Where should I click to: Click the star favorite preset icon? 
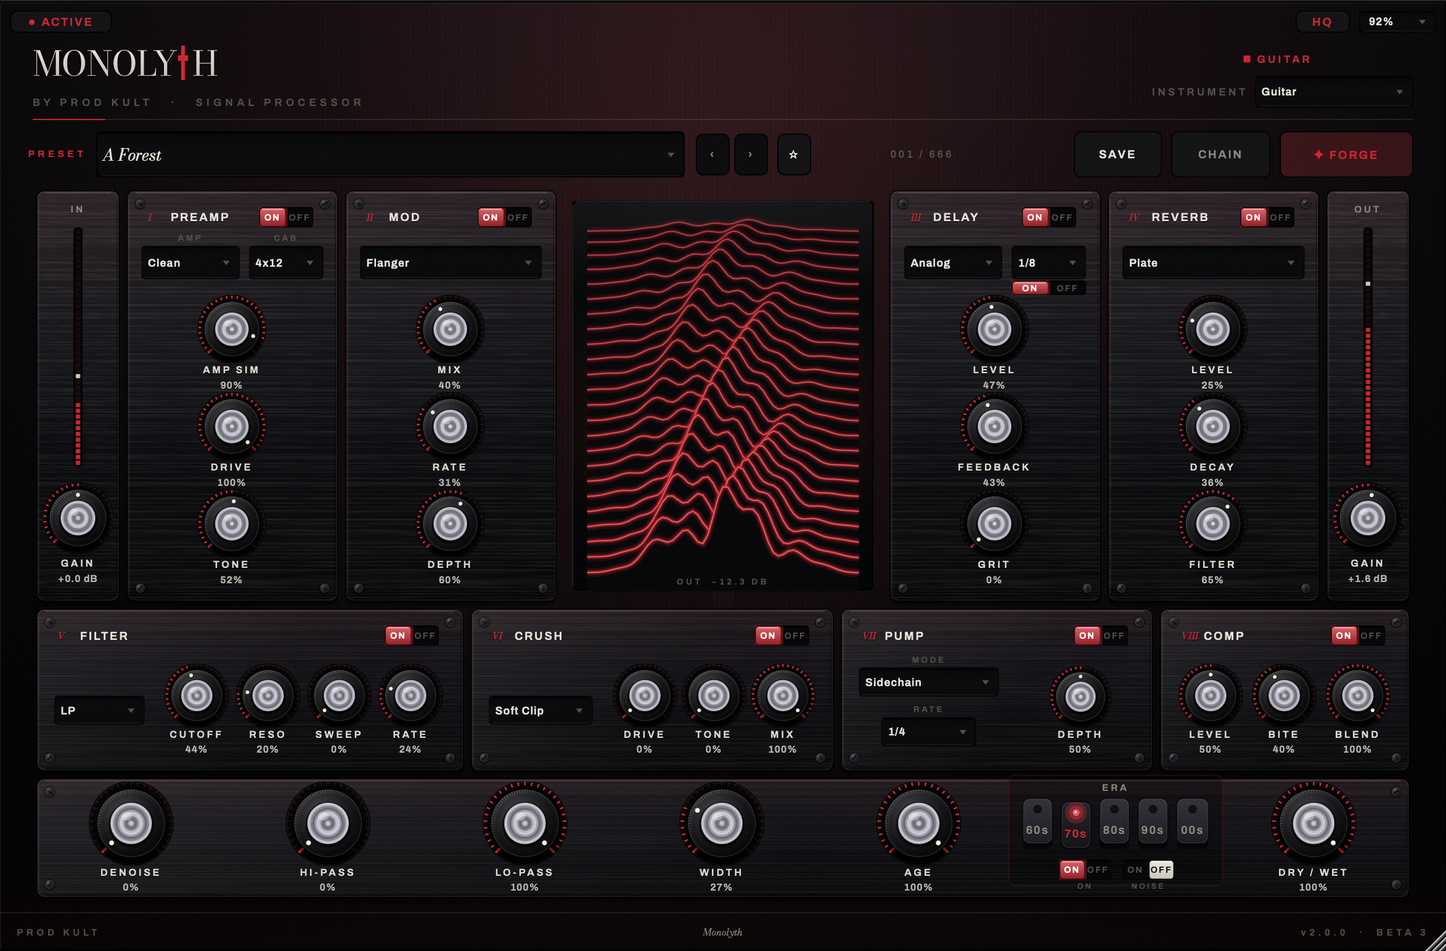pos(793,155)
